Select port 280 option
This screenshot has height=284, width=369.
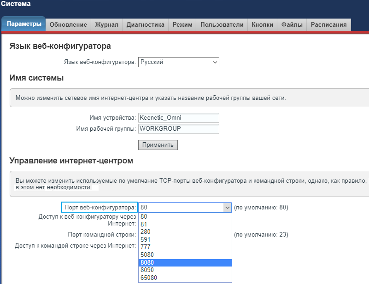[x=185, y=232]
